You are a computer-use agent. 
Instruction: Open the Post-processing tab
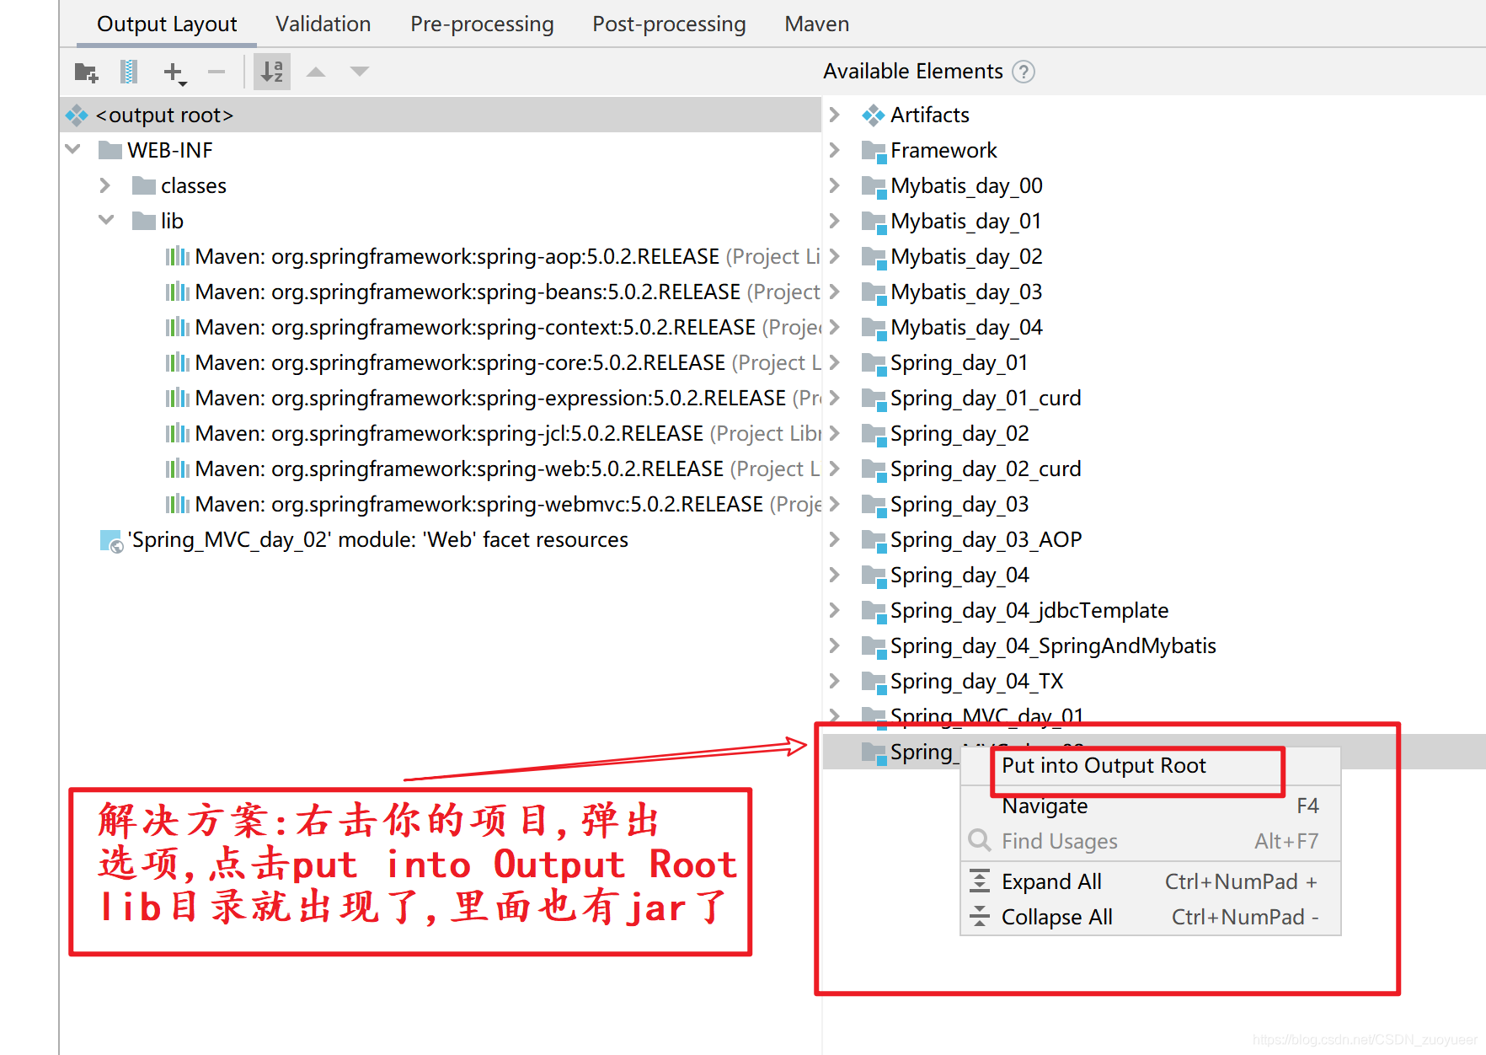669,24
